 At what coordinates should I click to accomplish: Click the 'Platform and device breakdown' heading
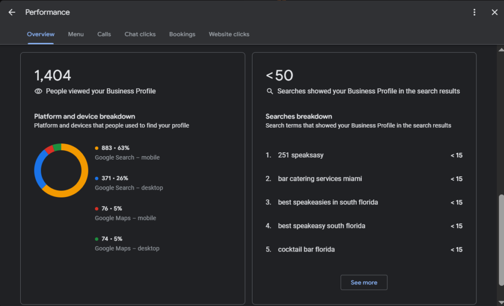click(x=85, y=116)
